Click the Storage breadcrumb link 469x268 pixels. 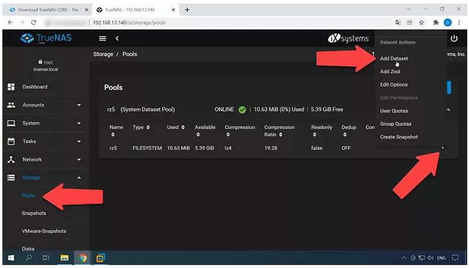103,54
